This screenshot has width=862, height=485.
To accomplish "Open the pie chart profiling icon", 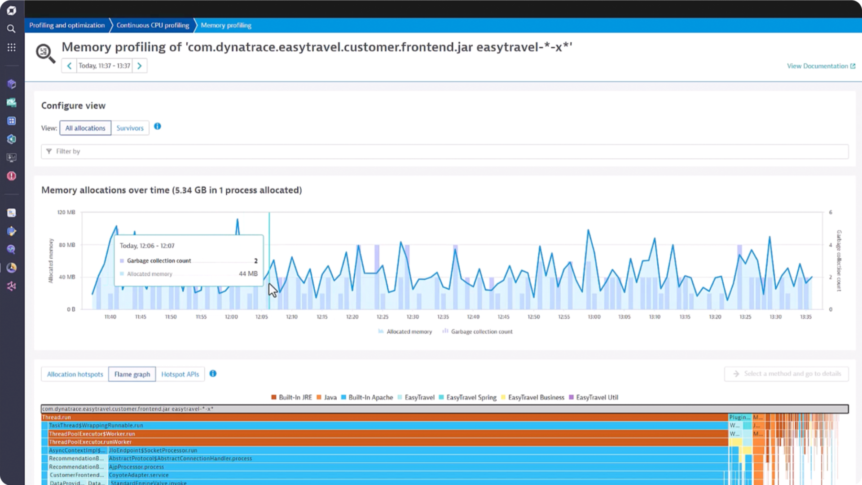I will point(12,268).
